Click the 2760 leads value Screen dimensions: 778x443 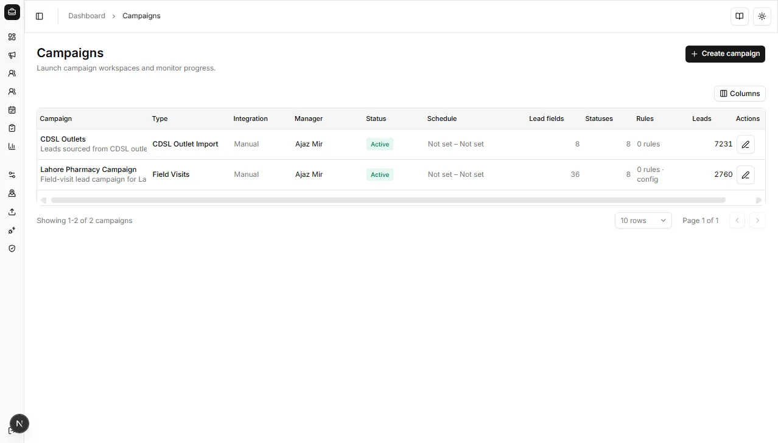click(723, 174)
